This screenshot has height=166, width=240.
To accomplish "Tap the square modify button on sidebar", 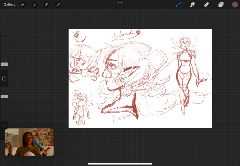I will coord(4,78).
